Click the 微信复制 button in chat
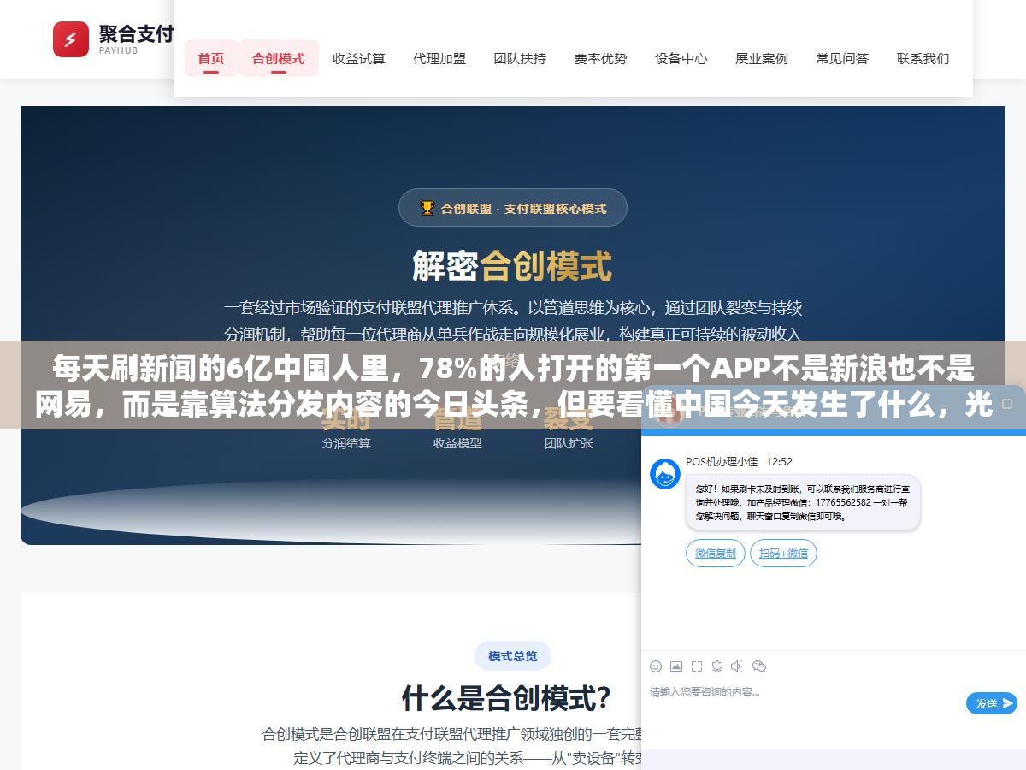Screen dimensions: 1026x770 pos(716,554)
